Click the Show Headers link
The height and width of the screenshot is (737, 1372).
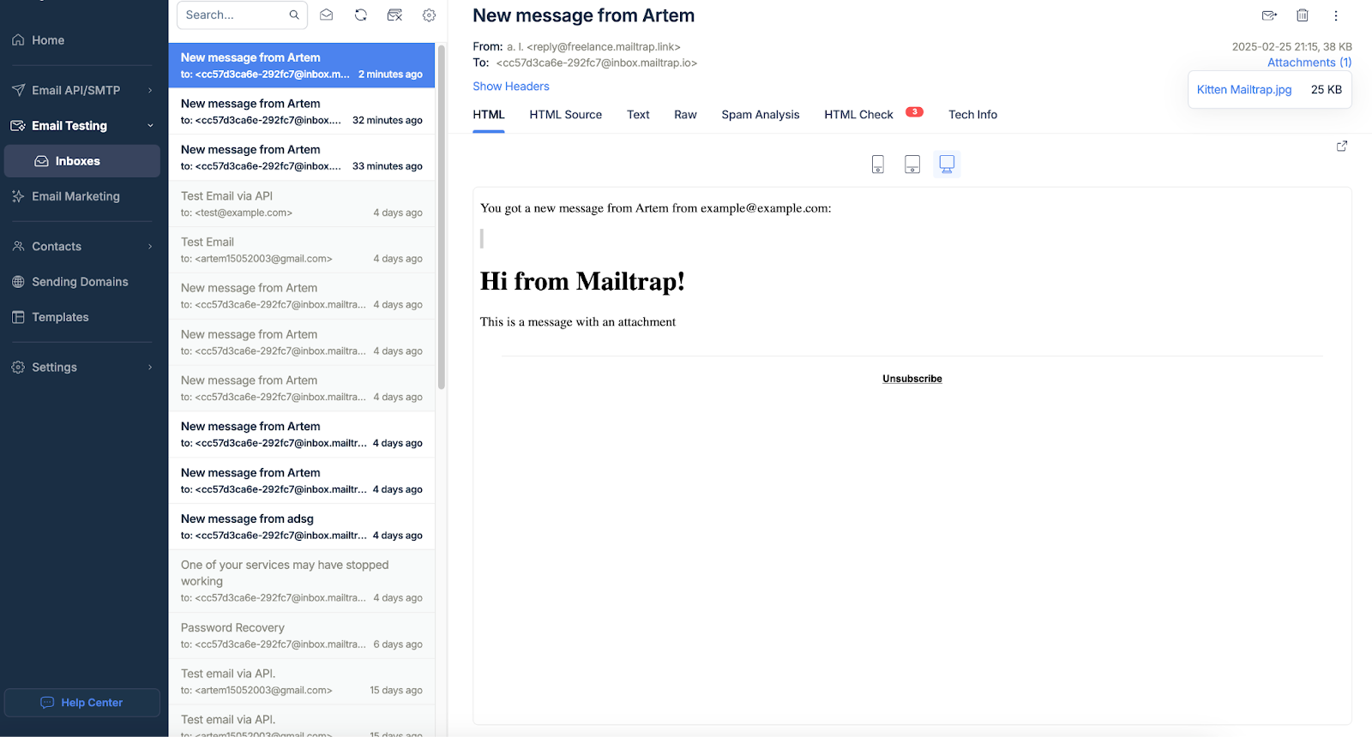click(x=511, y=87)
